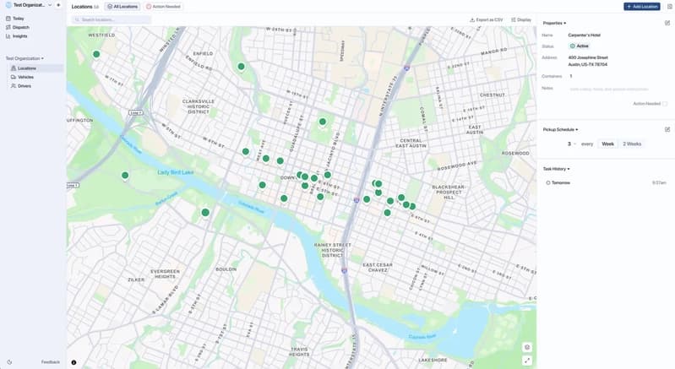Viewport: 675px width, 369px height.
Task: Open the Dispatch page in the sidebar
Action: coord(20,28)
